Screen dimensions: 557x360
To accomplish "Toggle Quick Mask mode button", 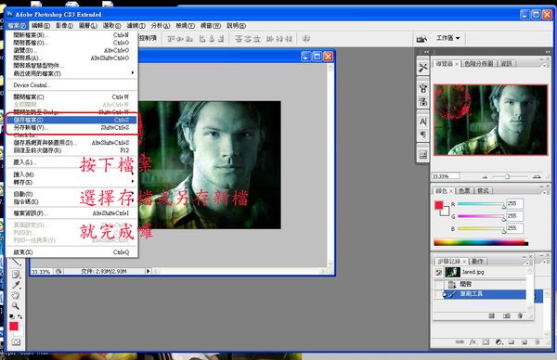I will coord(16,341).
